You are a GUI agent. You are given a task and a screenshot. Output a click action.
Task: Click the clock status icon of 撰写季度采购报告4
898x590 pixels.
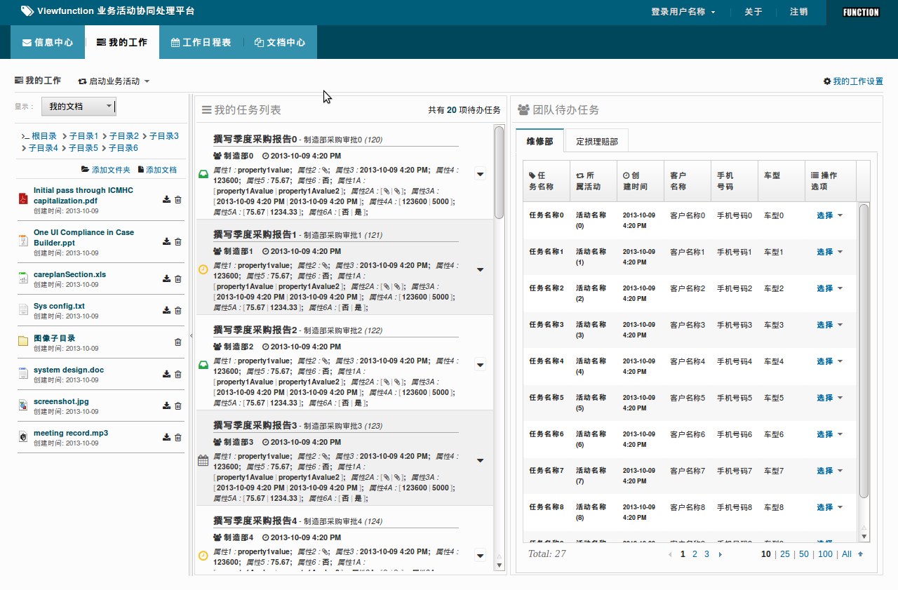pyautogui.click(x=203, y=556)
